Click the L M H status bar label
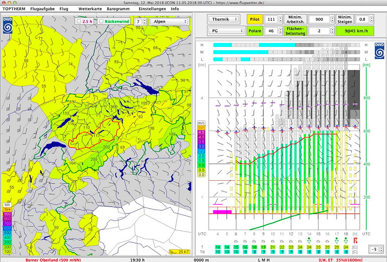 pos(264,260)
